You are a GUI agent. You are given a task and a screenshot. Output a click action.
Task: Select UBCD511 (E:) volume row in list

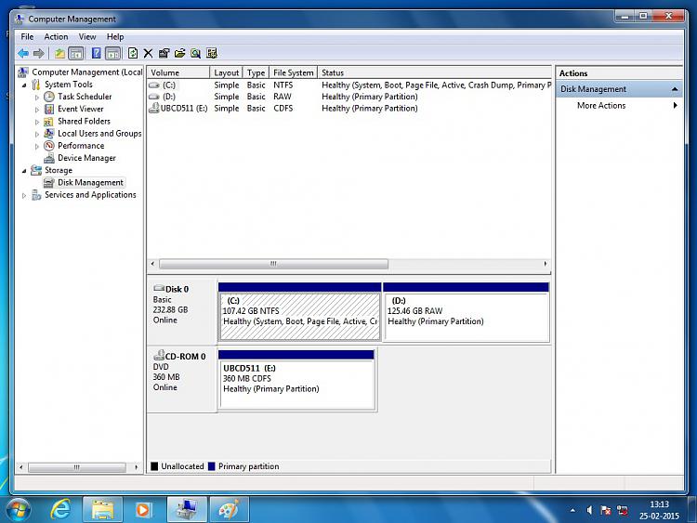pyautogui.click(x=349, y=108)
